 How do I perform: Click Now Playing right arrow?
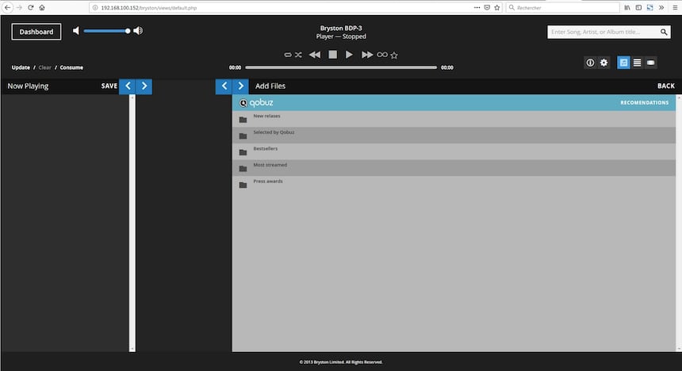(144, 86)
